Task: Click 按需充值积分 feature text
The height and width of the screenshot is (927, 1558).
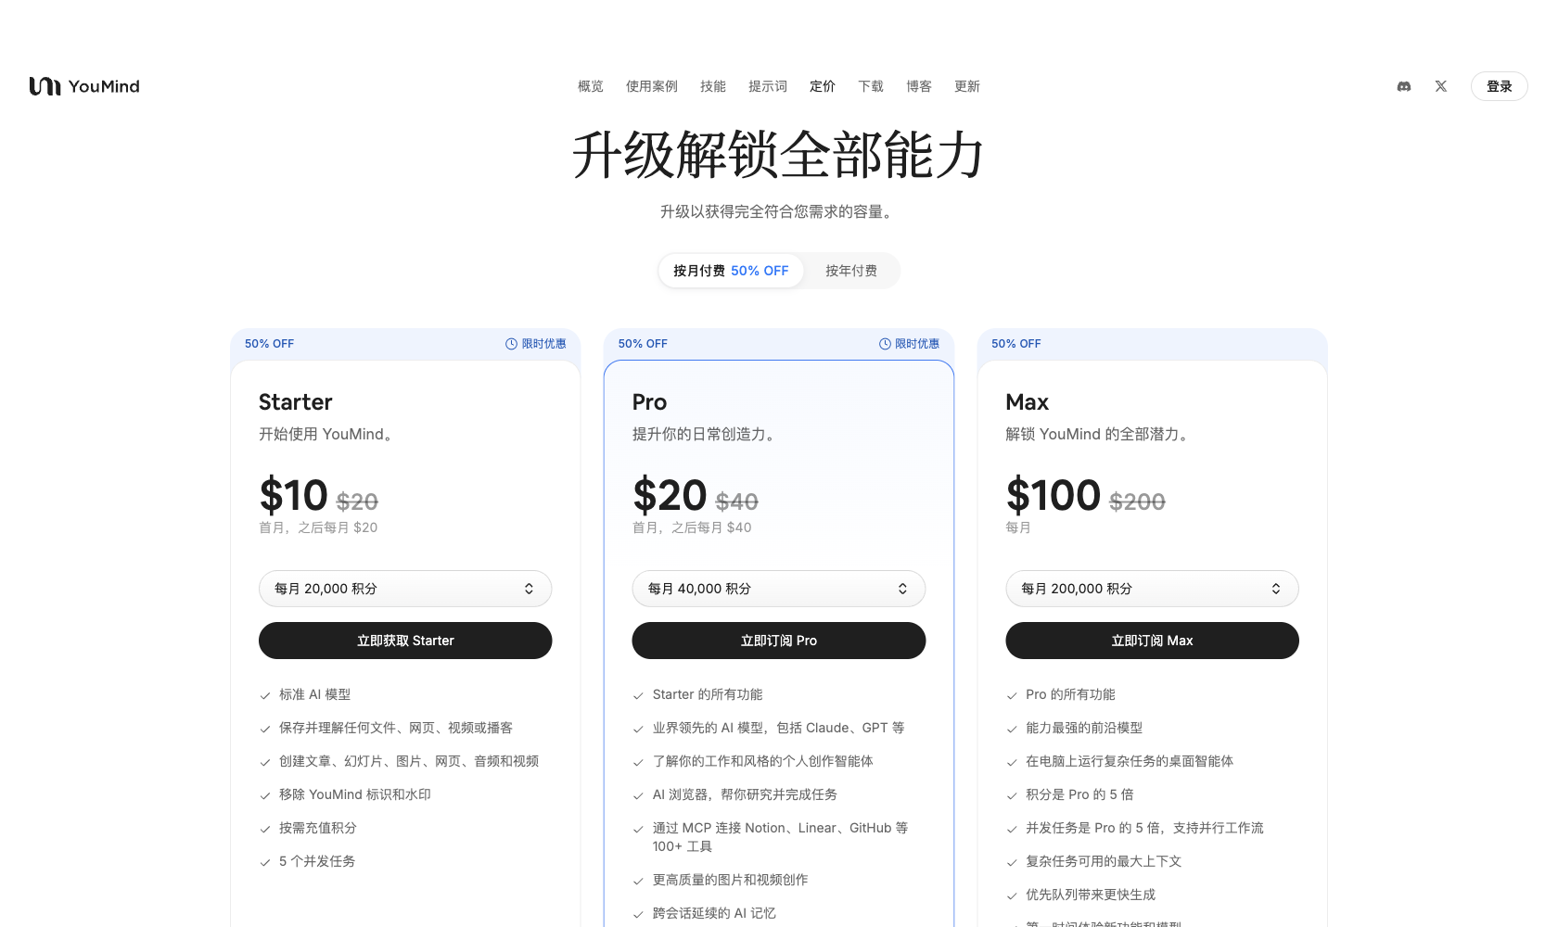Action: click(317, 828)
